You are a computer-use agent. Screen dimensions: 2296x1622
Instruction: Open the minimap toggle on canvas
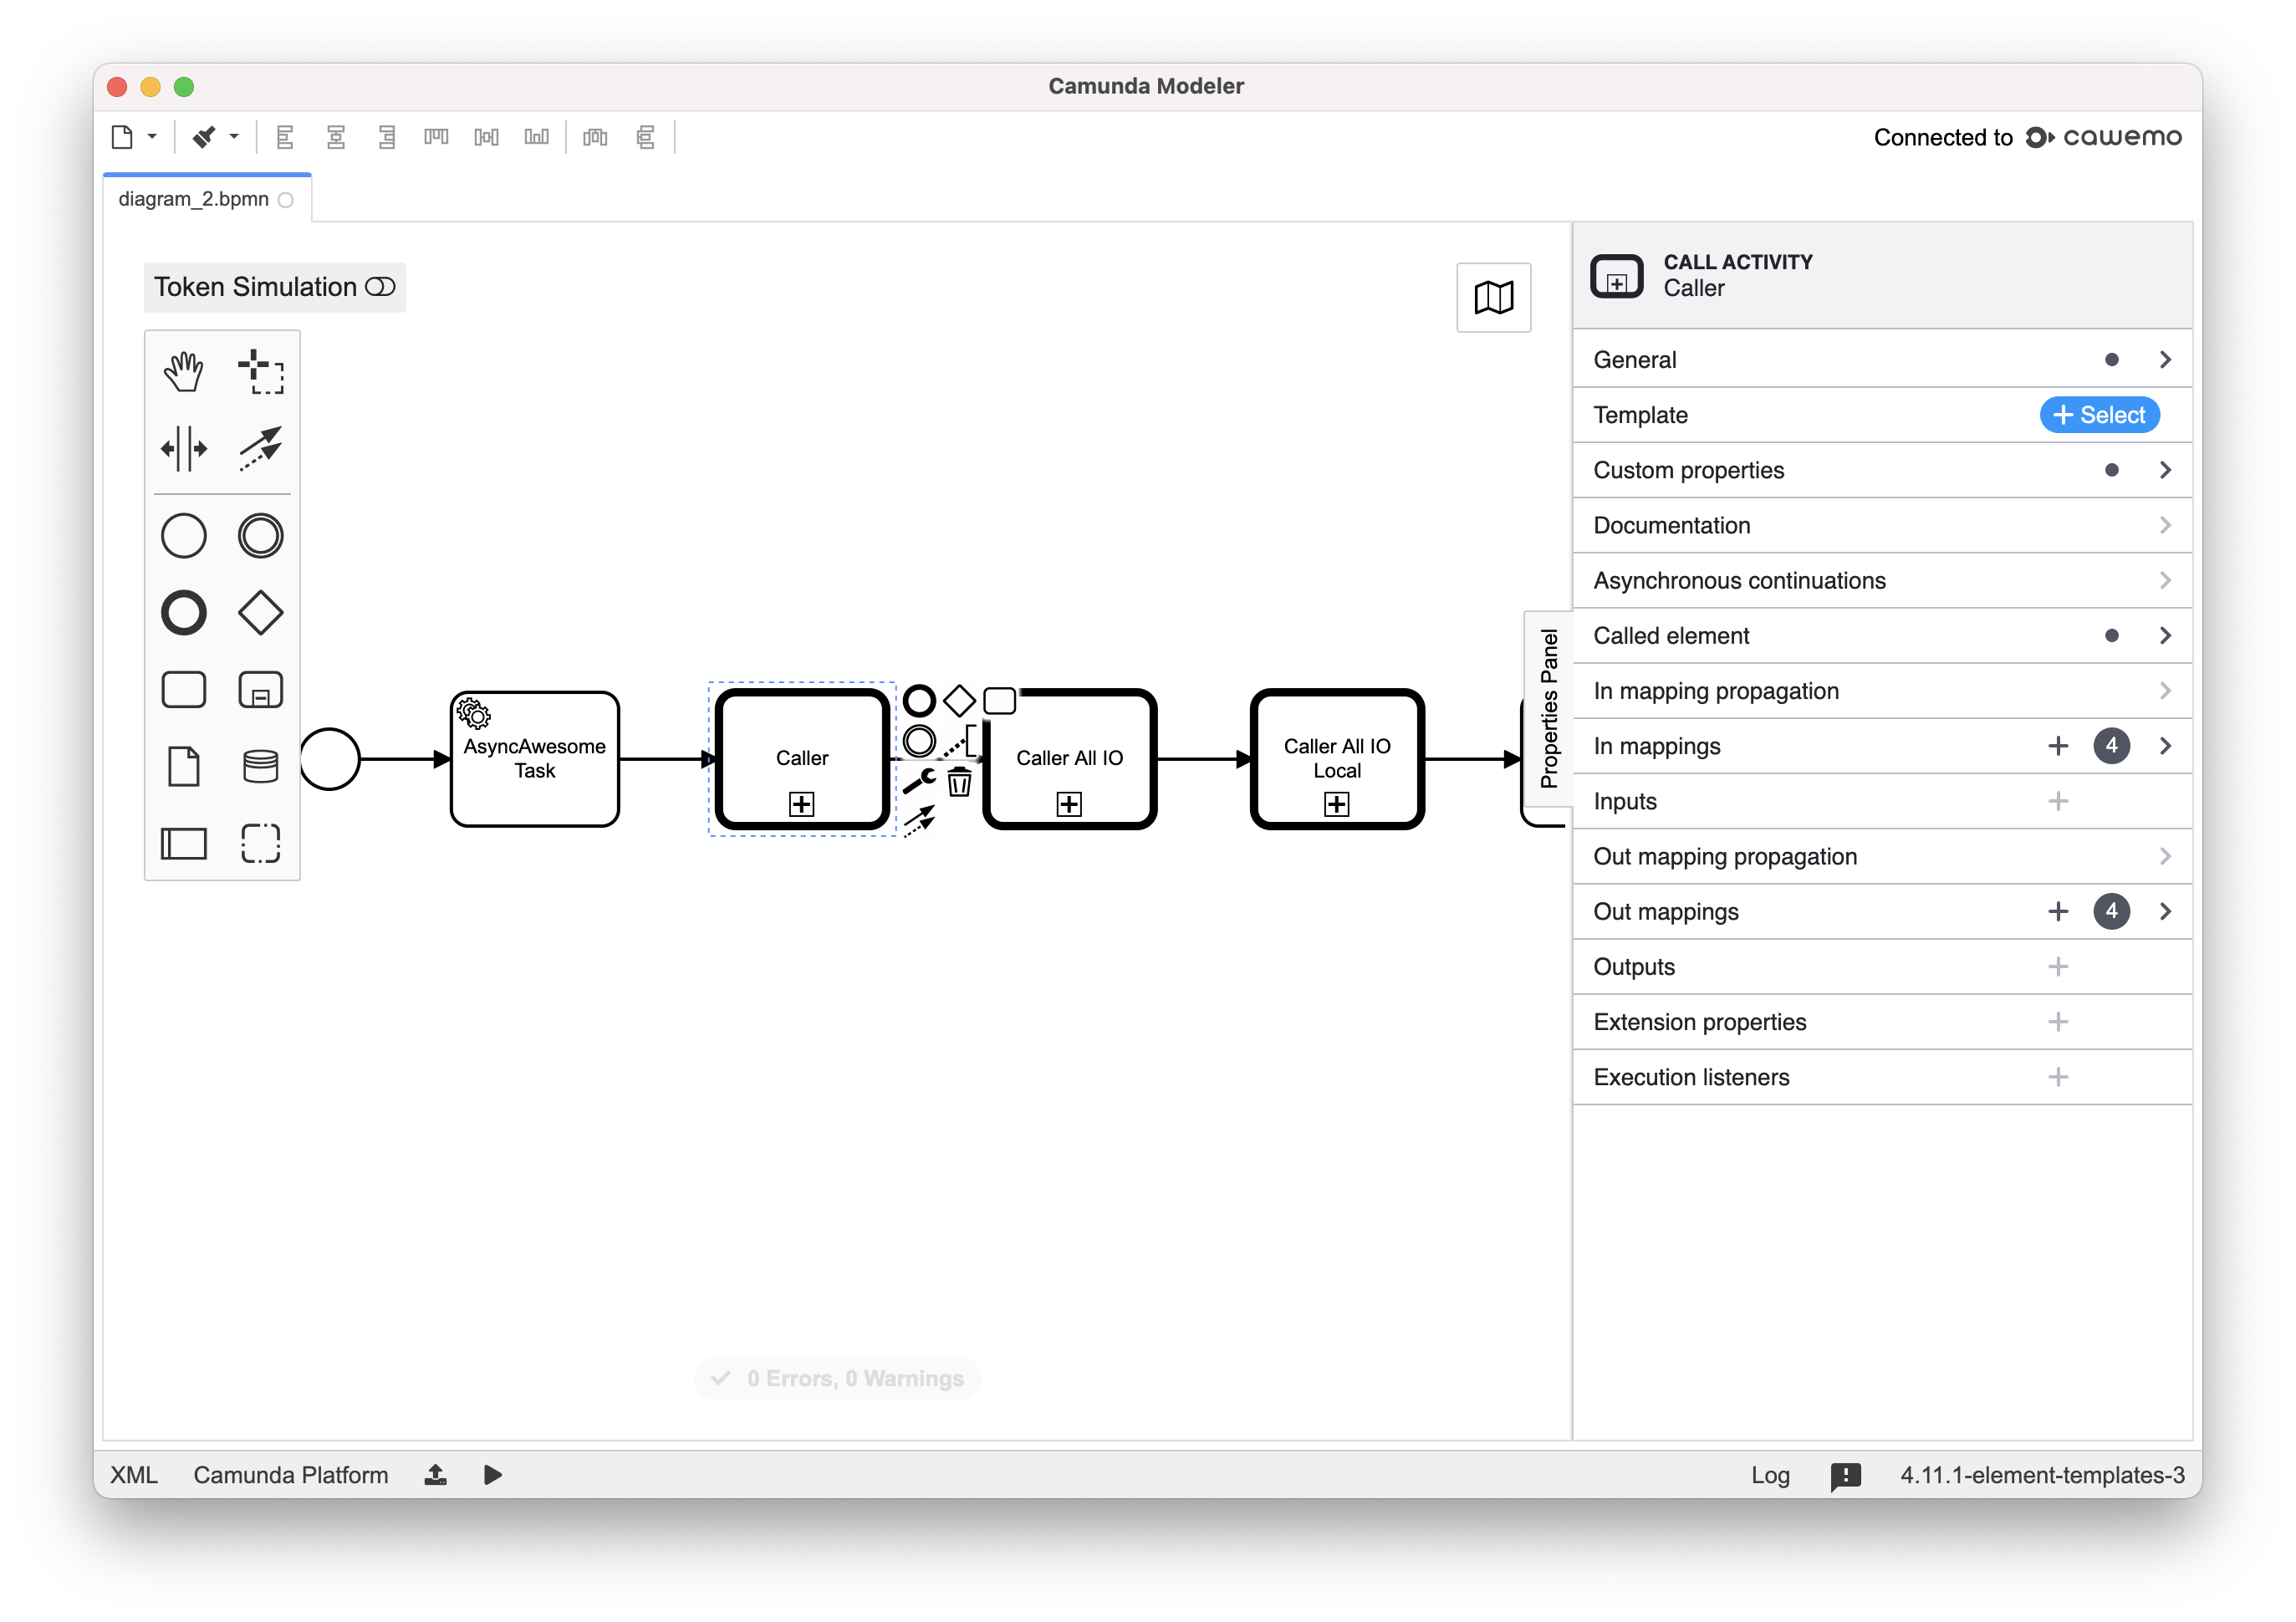pos(1493,296)
